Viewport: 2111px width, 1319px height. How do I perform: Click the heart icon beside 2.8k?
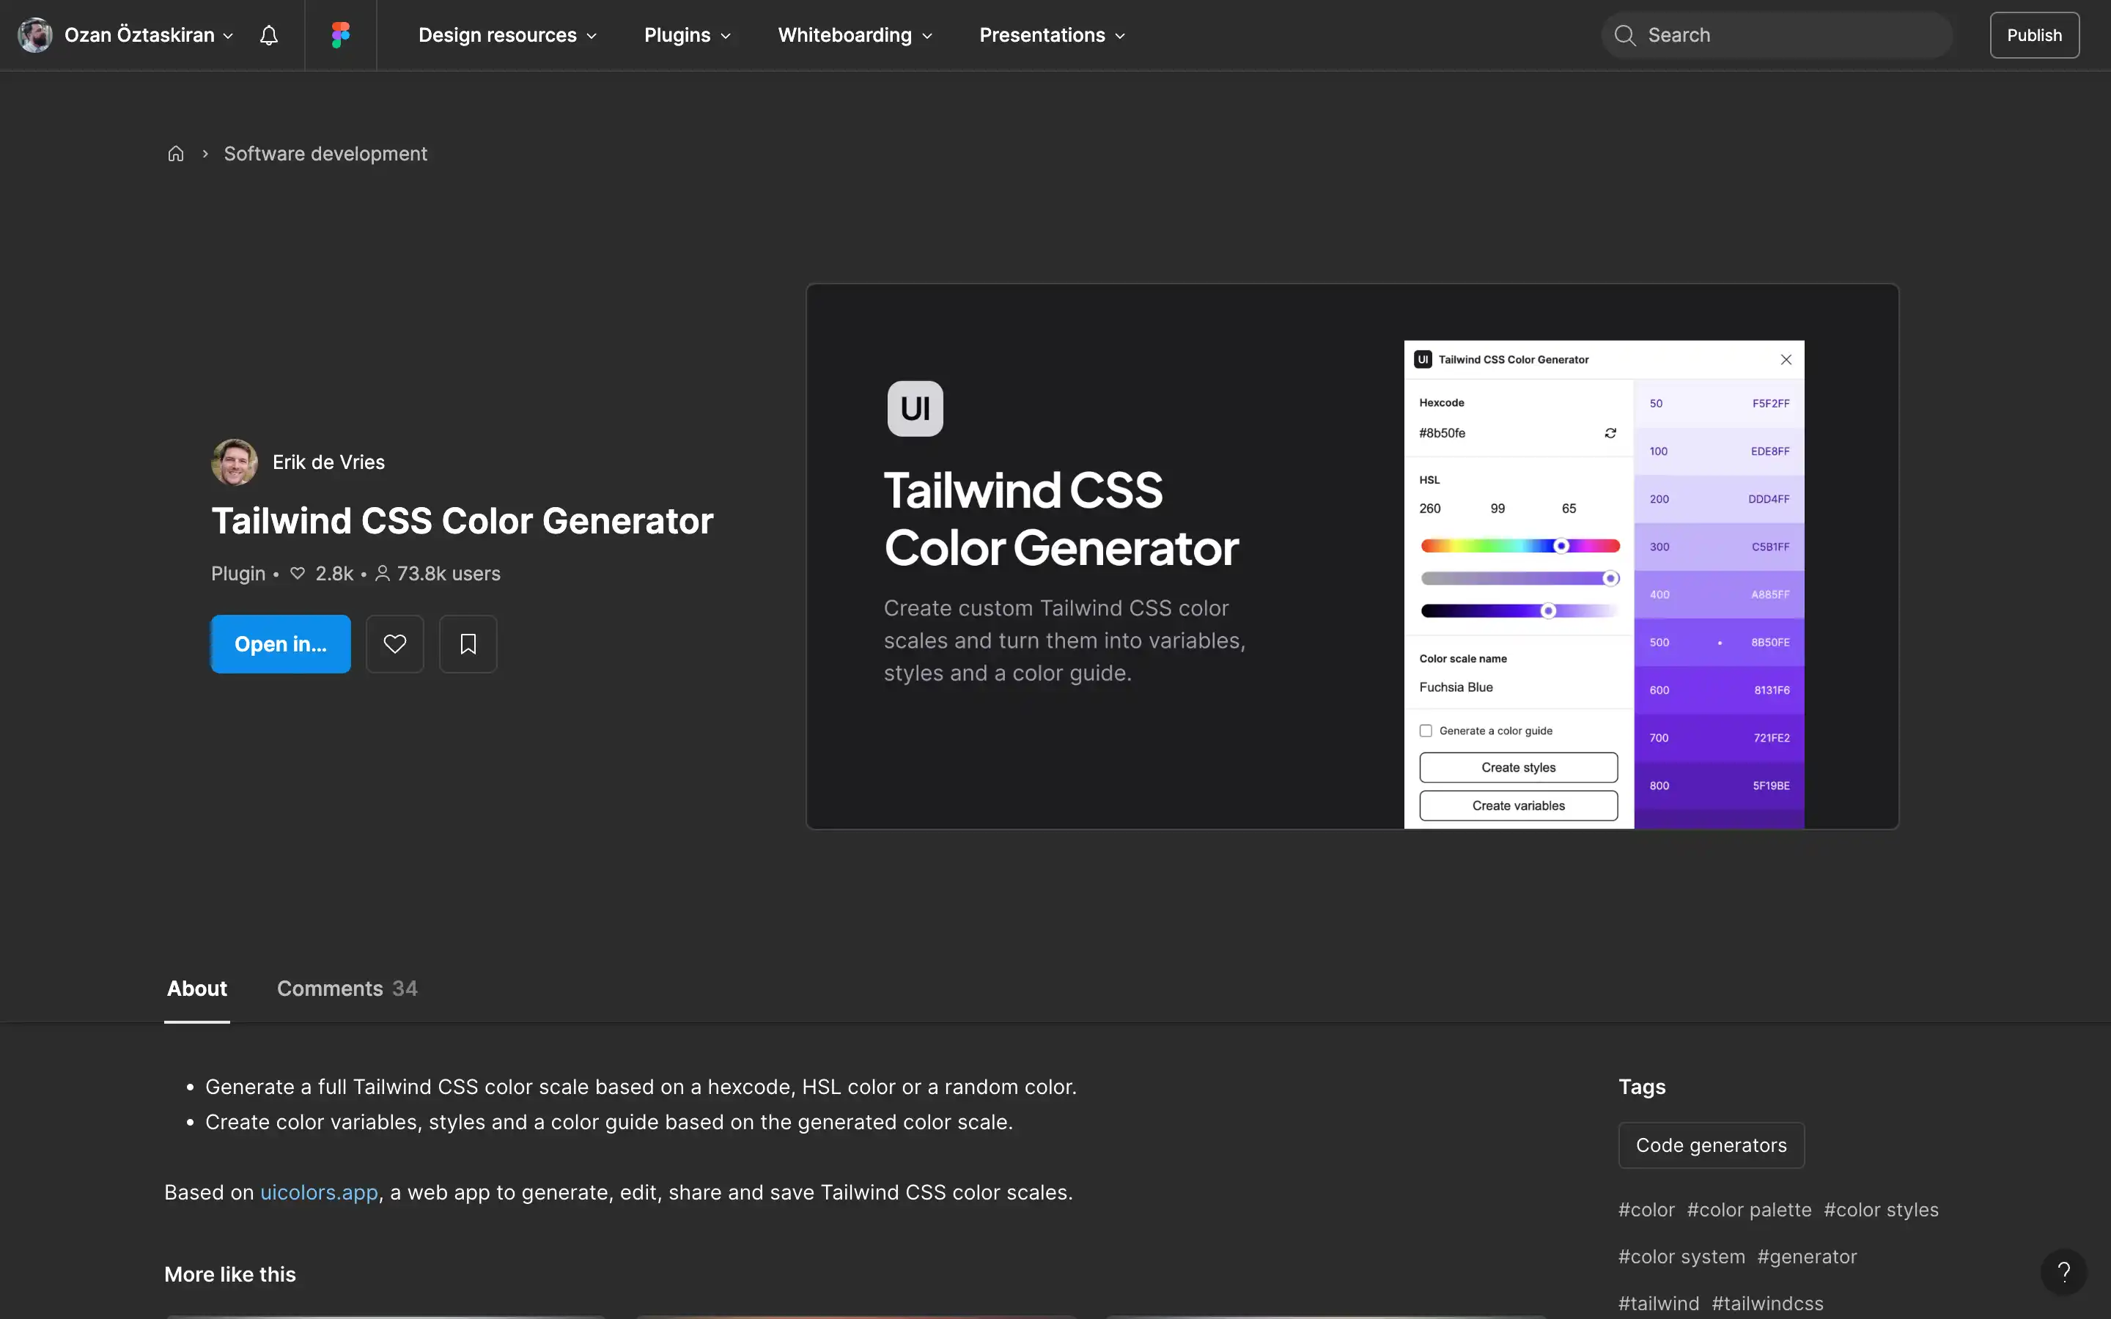tap(298, 573)
